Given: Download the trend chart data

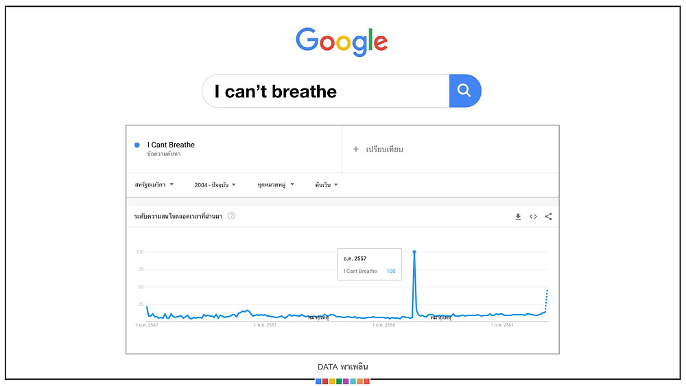Looking at the screenshot, I should point(518,217).
